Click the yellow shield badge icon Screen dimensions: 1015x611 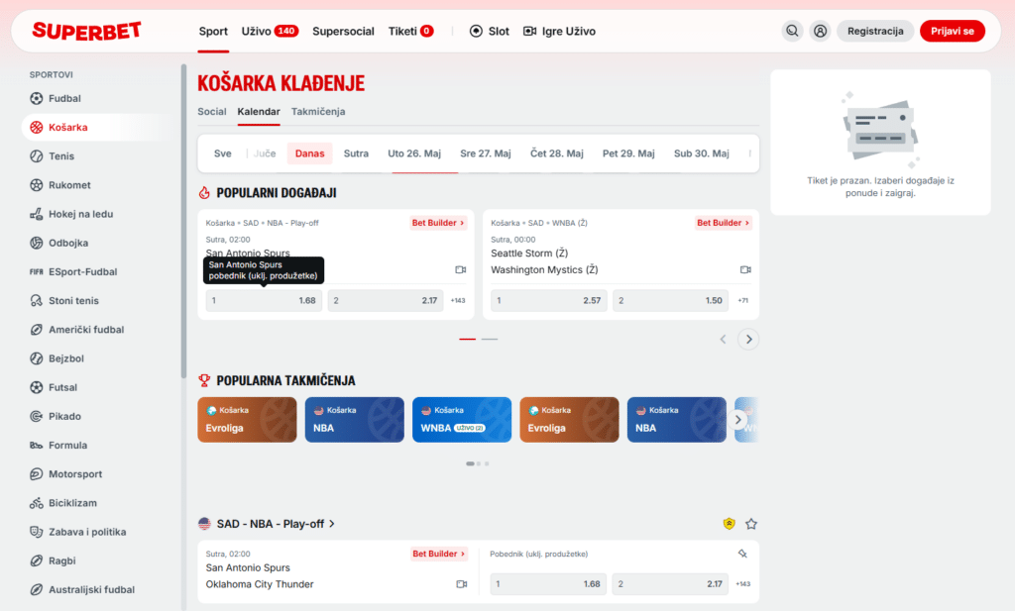729,524
